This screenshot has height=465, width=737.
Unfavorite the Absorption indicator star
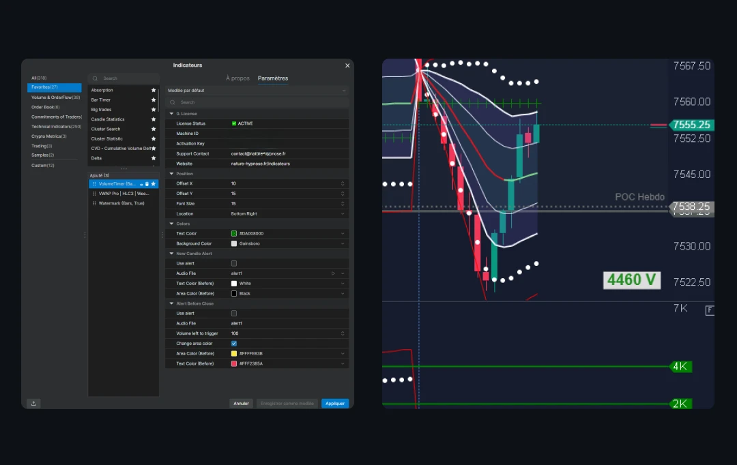[x=154, y=90]
